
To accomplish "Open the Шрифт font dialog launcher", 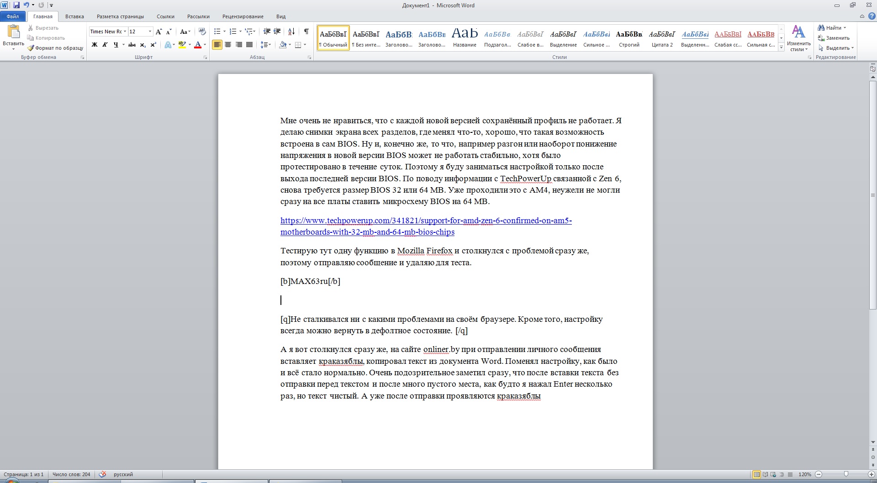I will coord(205,58).
